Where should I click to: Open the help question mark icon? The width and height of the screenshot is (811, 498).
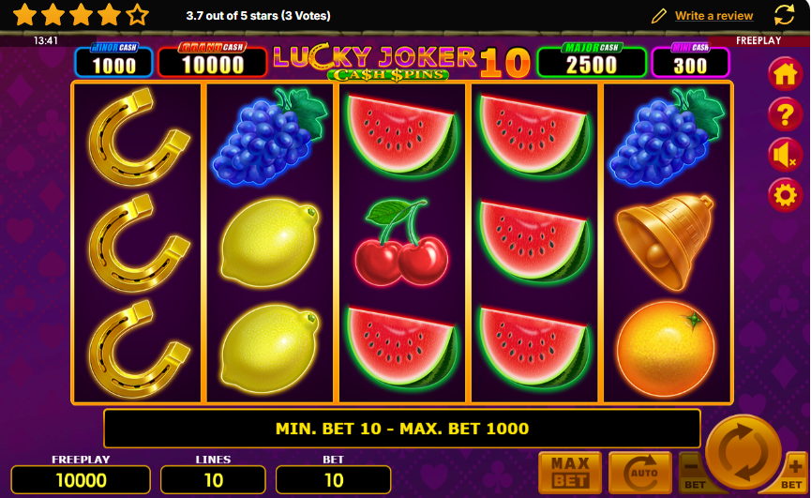(785, 114)
